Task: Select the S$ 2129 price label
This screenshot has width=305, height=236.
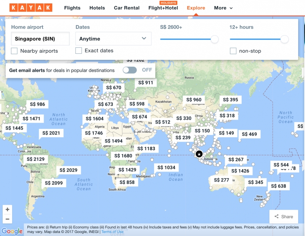Action: 35,159
